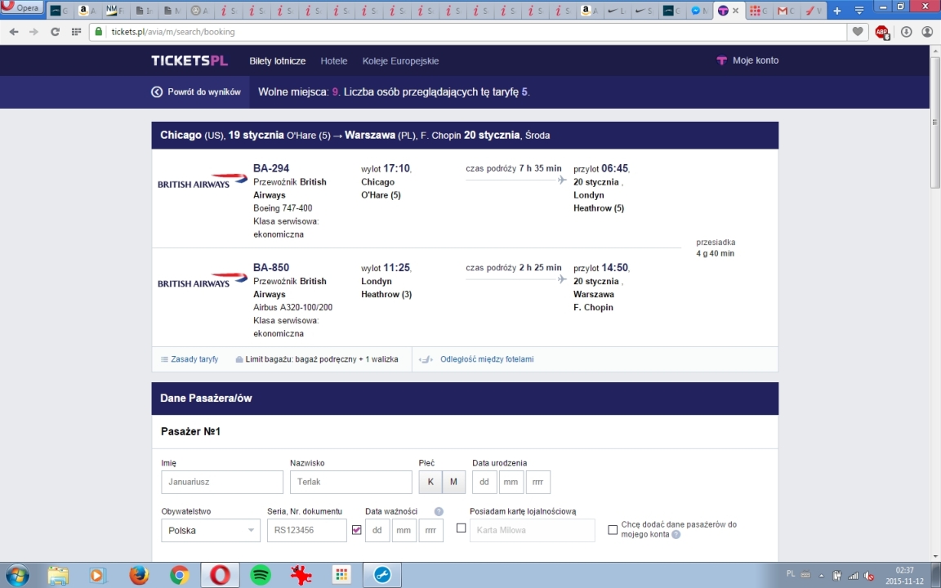Click the Opera reload page icon
This screenshot has width=941, height=588.
[55, 32]
